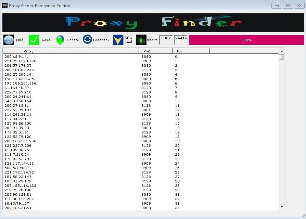Select proxy 64.50.168.164
Viewport: 306px width, 219px height.
(x=18, y=101)
